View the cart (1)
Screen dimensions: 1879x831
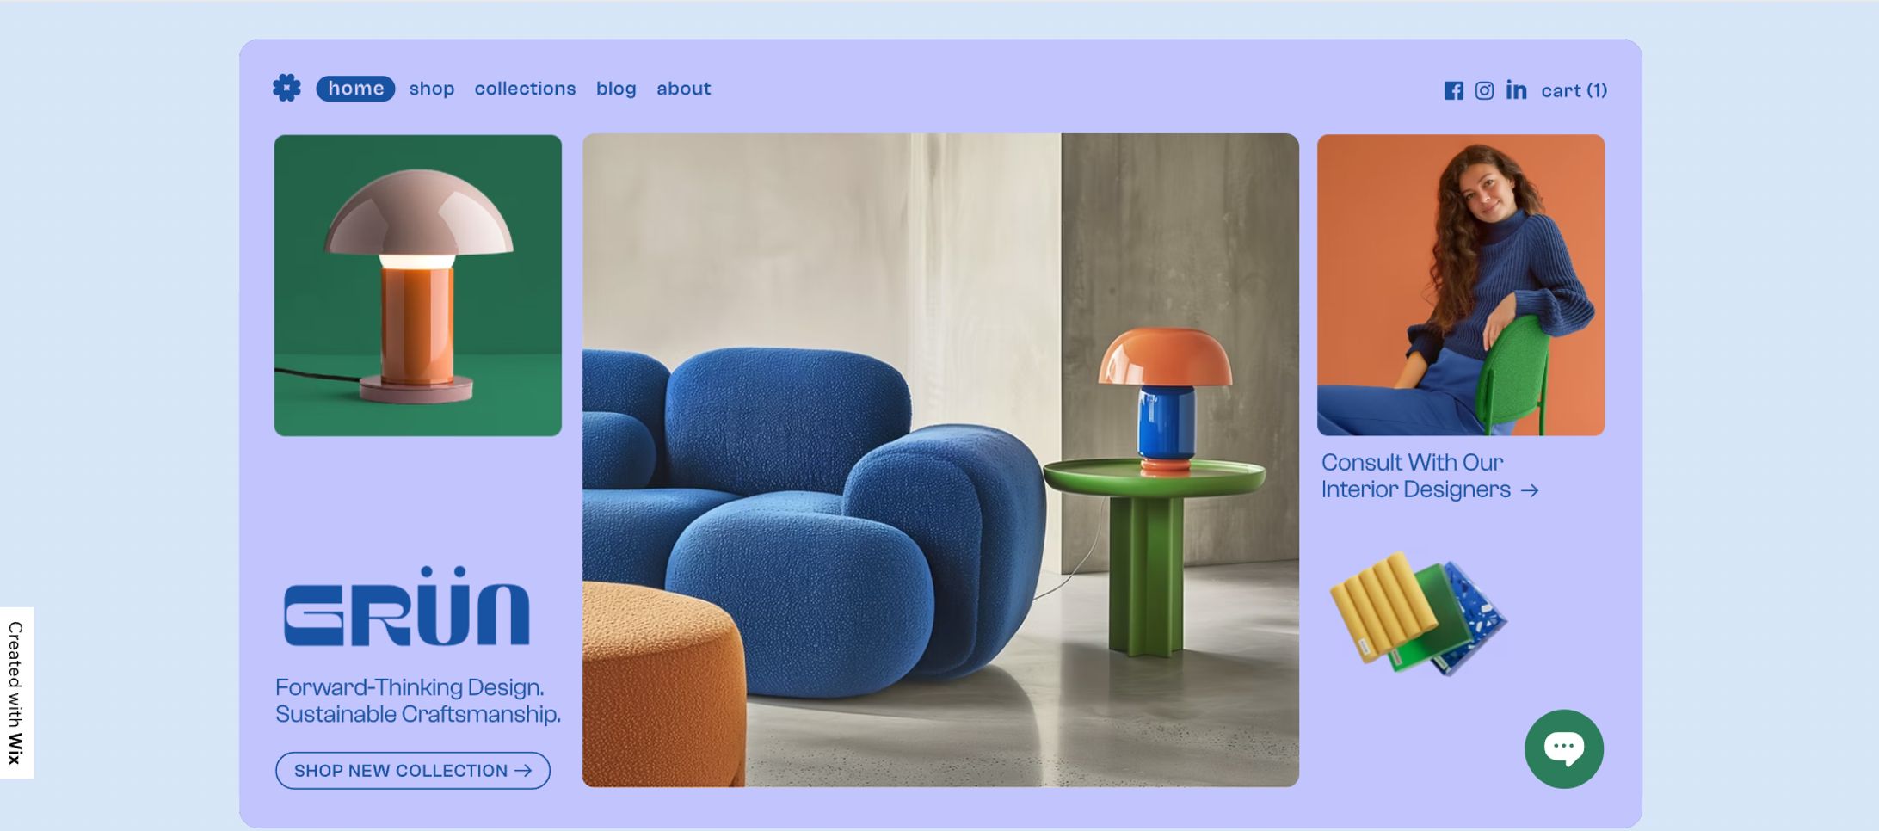[x=1574, y=90]
